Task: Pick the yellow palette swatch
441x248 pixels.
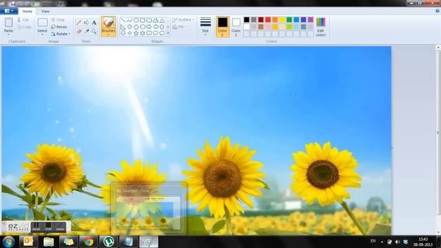Action: click(282, 19)
